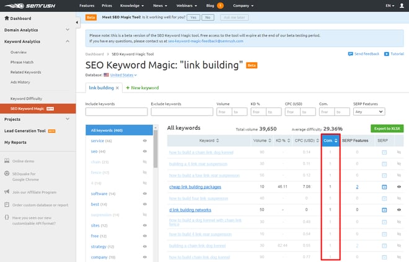
Task: Toggle visibility of best keyword group
Action: click(x=145, y=204)
